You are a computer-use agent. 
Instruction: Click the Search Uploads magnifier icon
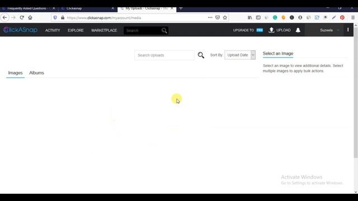coord(201,55)
